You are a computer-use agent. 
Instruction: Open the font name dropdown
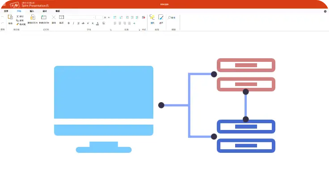click(81, 17)
